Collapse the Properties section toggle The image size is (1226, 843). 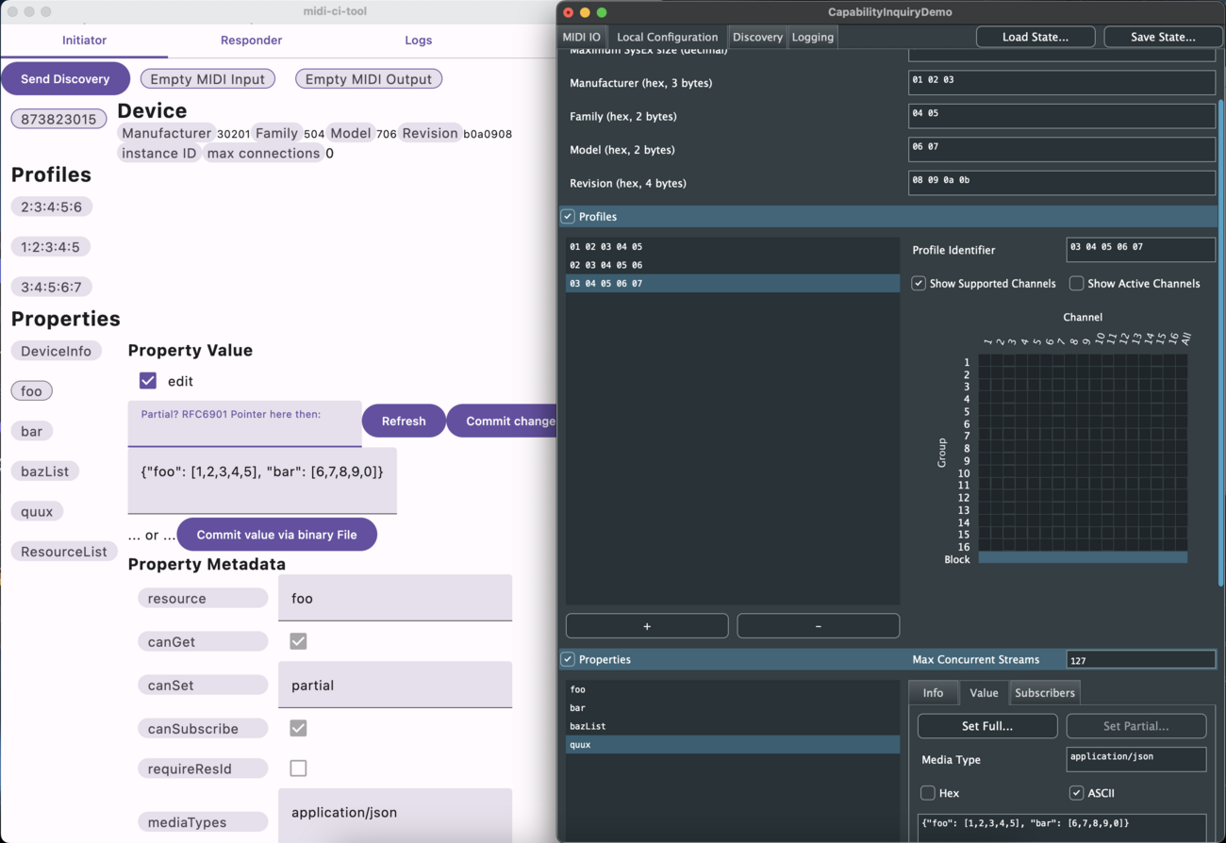click(568, 660)
